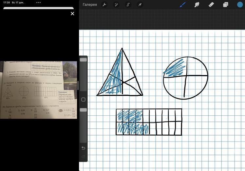Click the split view divider handle
This screenshot has width=245, height=171.
[x=78, y=85]
